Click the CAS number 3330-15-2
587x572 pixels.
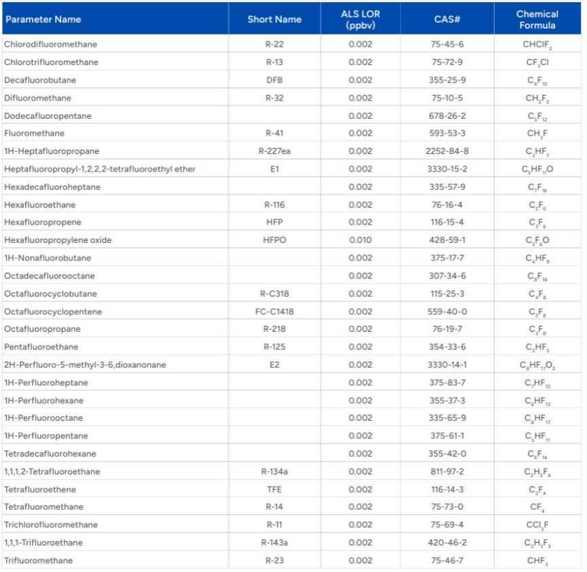447,168
